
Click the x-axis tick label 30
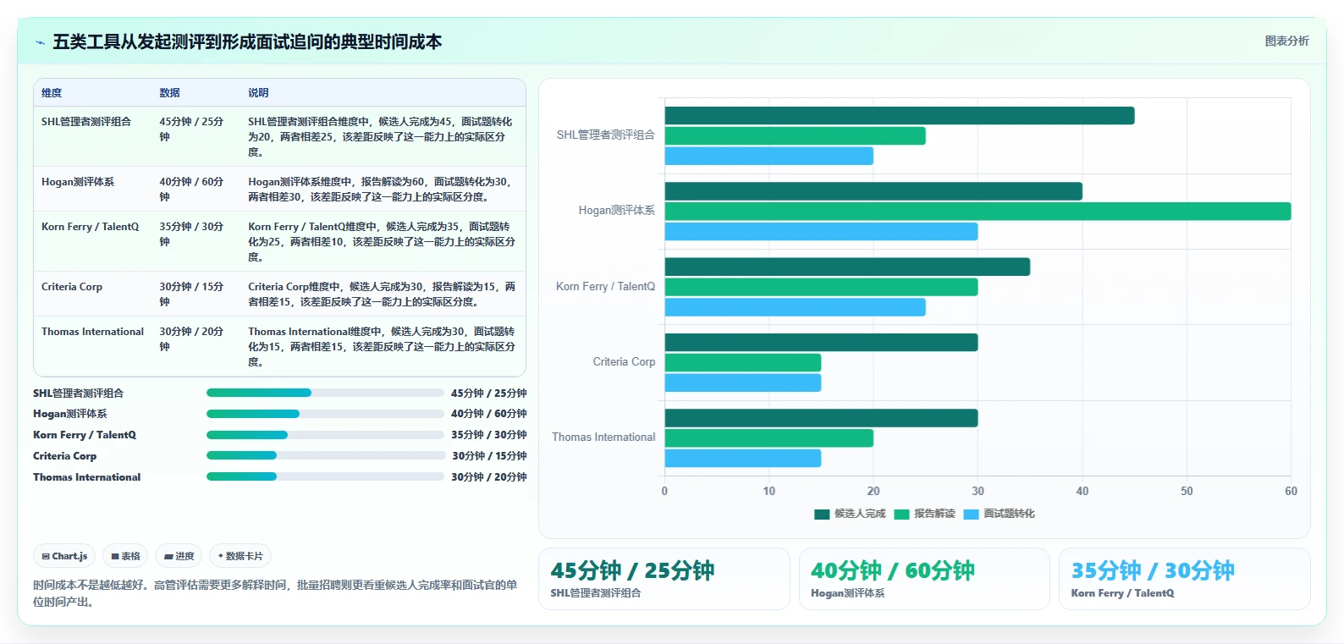[978, 491]
